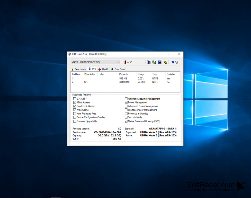Click the Drive letter column header
The width and height of the screenshot is (251, 198).
(x=90, y=74)
